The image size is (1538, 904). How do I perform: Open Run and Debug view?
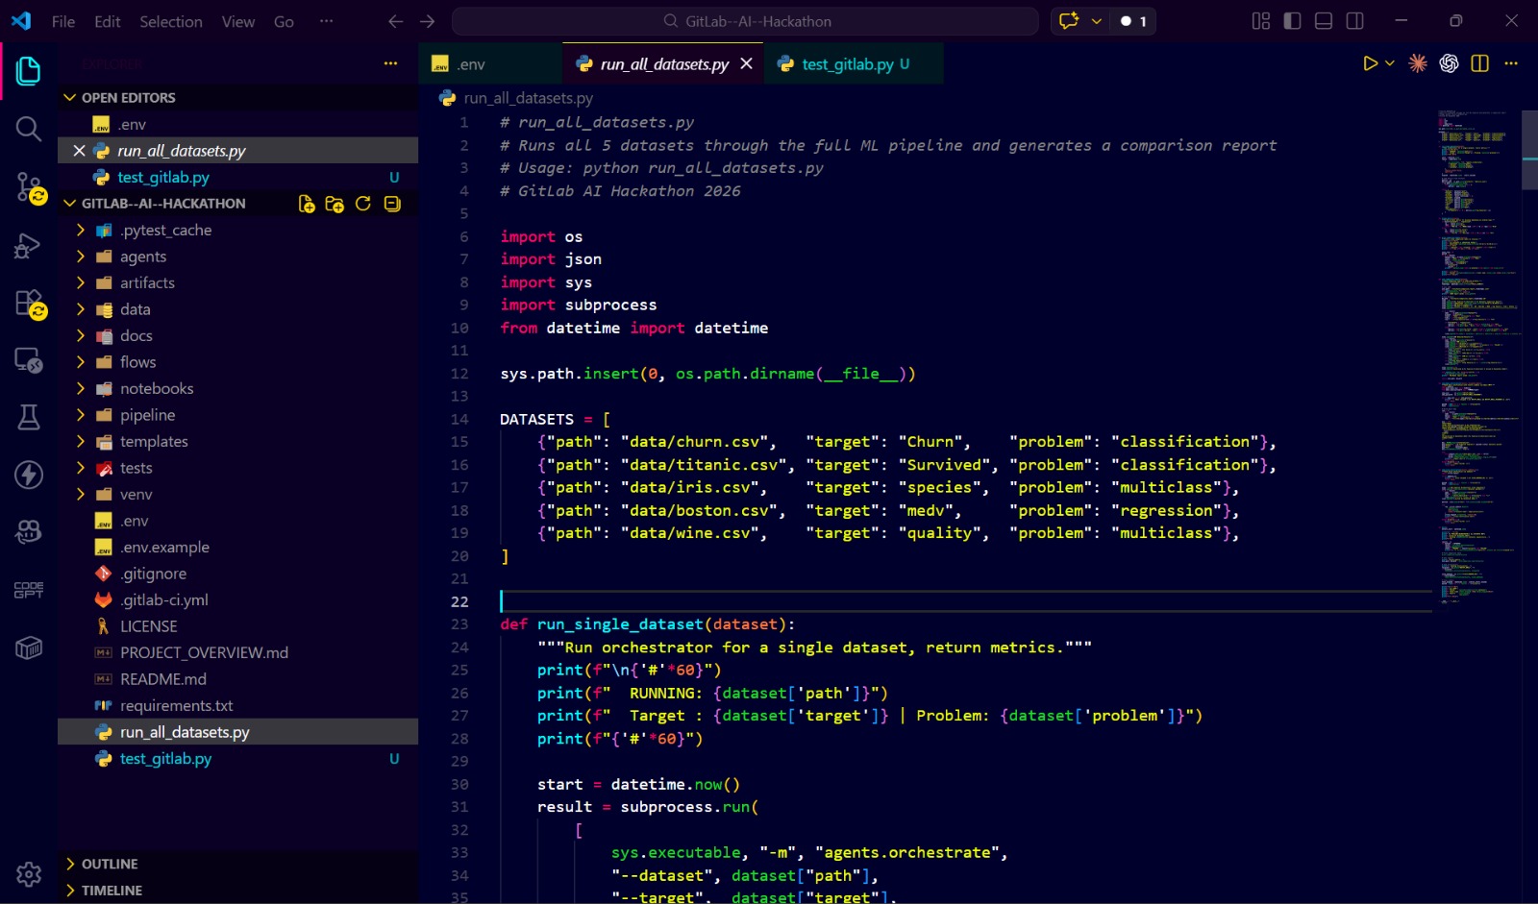[28, 246]
